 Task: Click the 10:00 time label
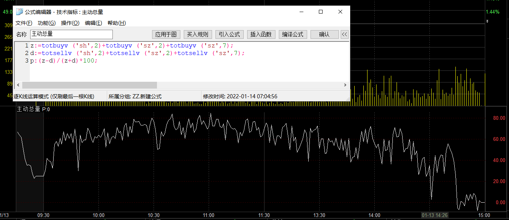tap(98, 215)
